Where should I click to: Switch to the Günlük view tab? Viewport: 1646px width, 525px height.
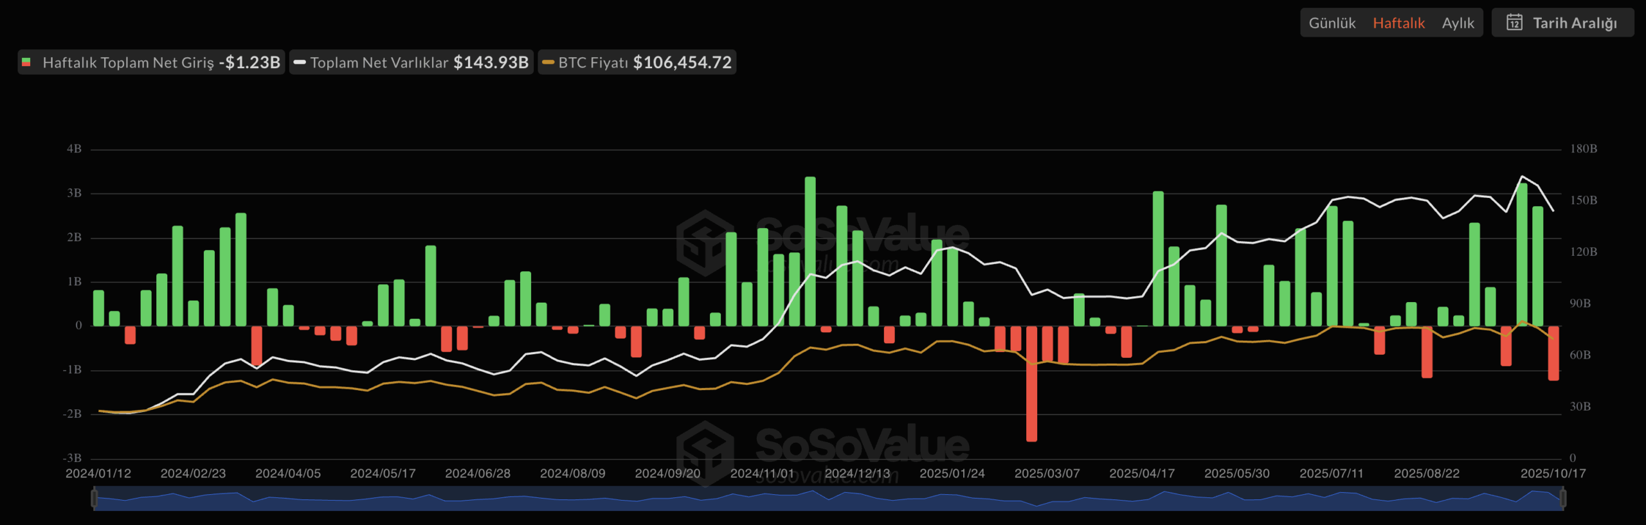(x=1332, y=23)
